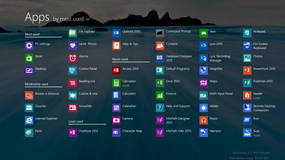Click the 'Narrator' label
This screenshot has height=160, width=285.
click(x=215, y=131)
